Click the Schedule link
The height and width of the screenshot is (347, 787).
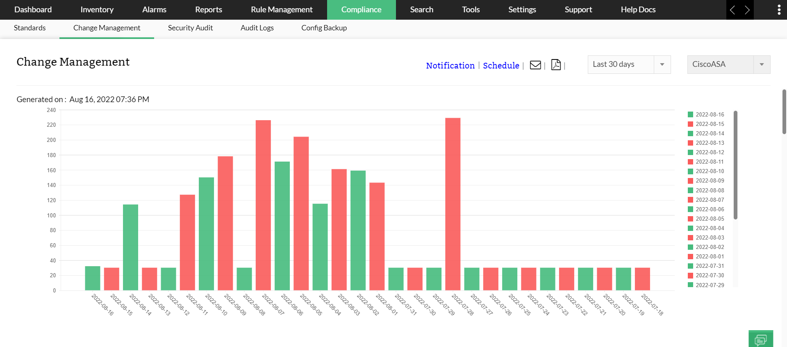point(501,66)
